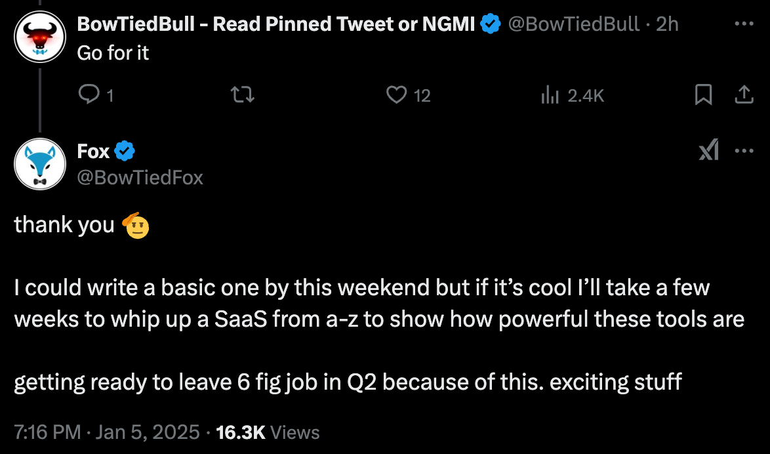Reply to BowTiedBull's "Go for it" tweet
The width and height of the screenshot is (770, 454).
pyautogui.click(x=89, y=96)
